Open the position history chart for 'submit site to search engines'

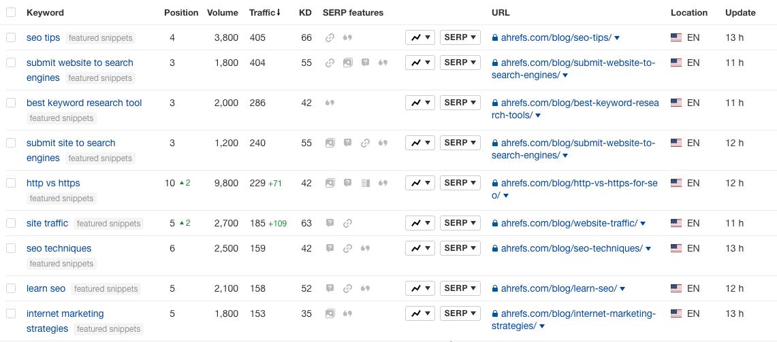420,143
